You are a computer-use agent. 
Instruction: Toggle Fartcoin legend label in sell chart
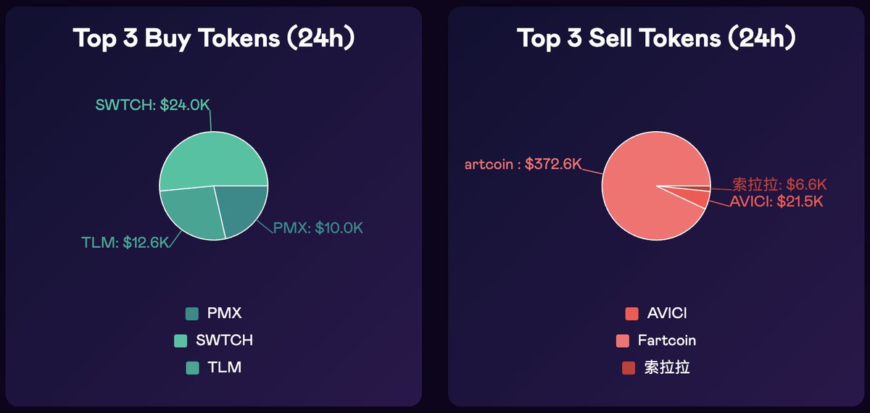pyautogui.click(x=667, y=341)
